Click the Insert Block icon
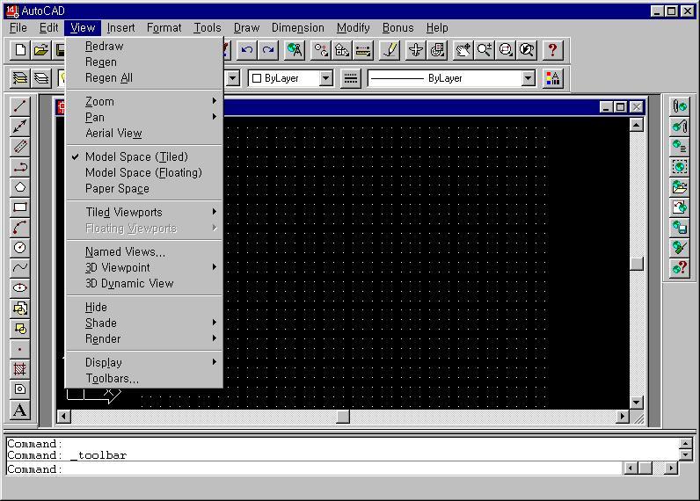This screenshot has height=501, width=700. click(x=20, y=309)
